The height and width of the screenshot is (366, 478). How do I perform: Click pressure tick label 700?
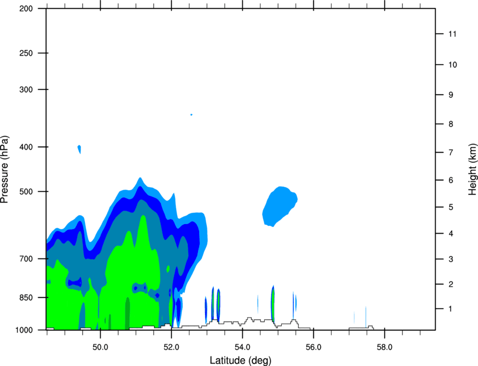[x=26, y=258]
